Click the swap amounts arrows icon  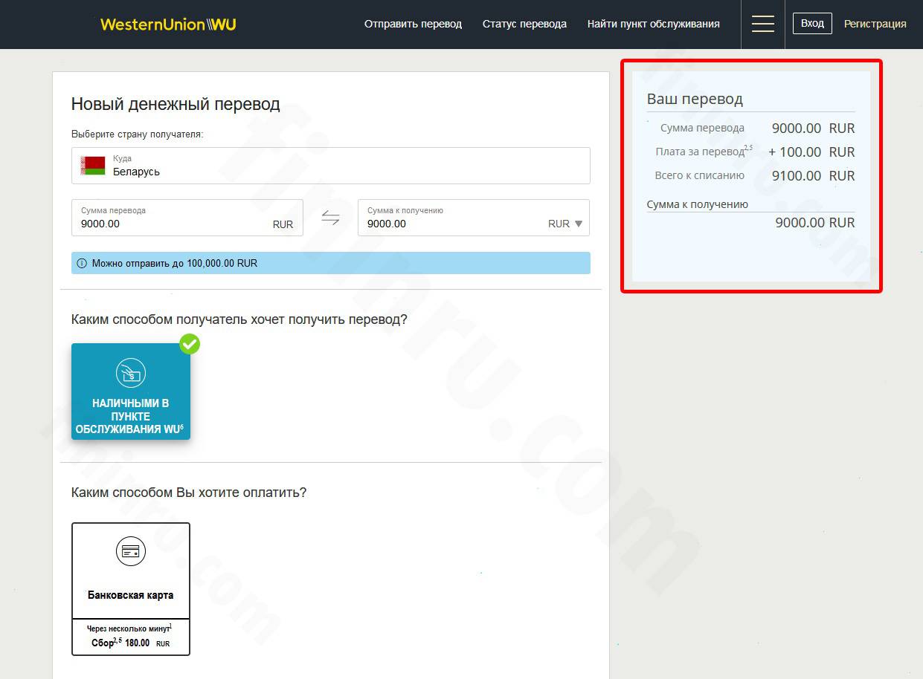click(x=330, y=218)
